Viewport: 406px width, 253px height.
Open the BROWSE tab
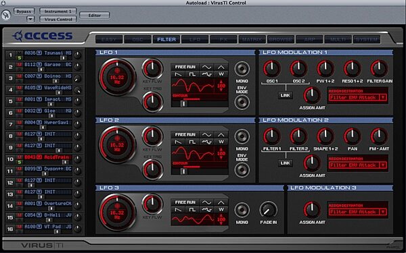coord(281,40)
